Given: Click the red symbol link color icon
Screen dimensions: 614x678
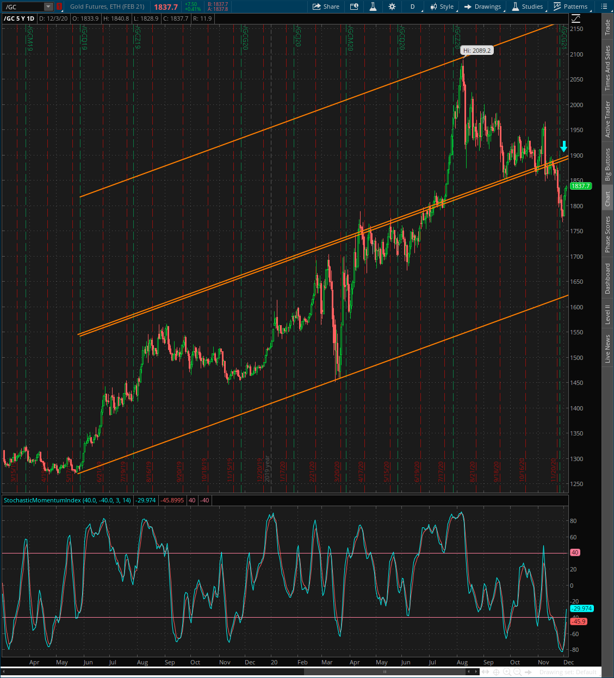Looking at the screenshot, I should (59, 7).
